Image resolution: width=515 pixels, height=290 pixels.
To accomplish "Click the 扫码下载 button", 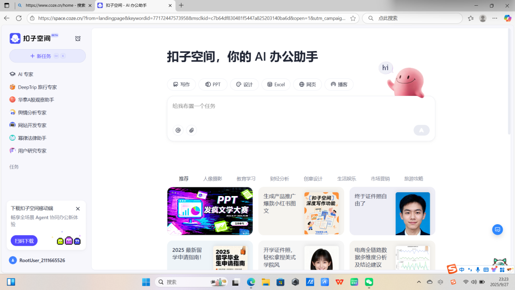I will click(x=24, y=241).
